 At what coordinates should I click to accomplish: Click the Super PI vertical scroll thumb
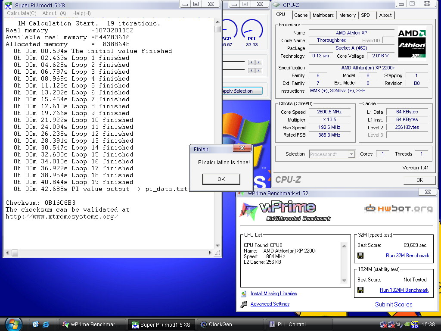217,29
